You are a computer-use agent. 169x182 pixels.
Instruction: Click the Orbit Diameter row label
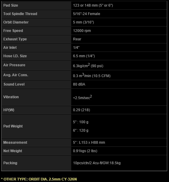(16, 22)
